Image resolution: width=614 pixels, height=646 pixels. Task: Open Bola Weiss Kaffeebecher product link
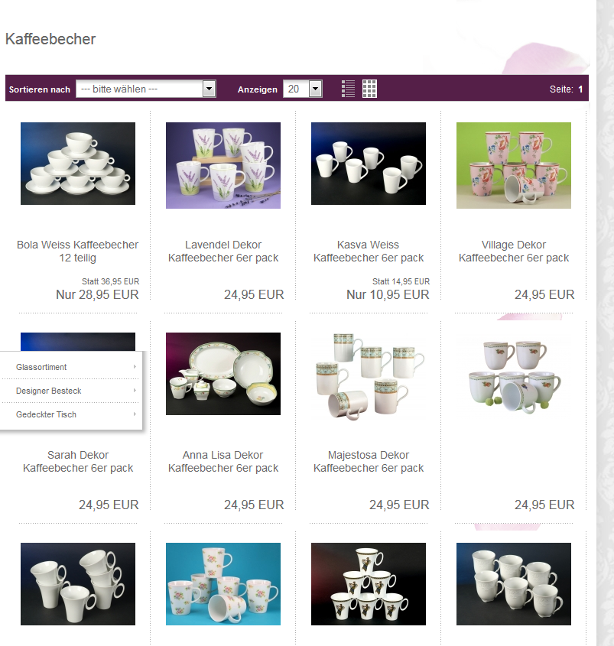tap(77, 251)
